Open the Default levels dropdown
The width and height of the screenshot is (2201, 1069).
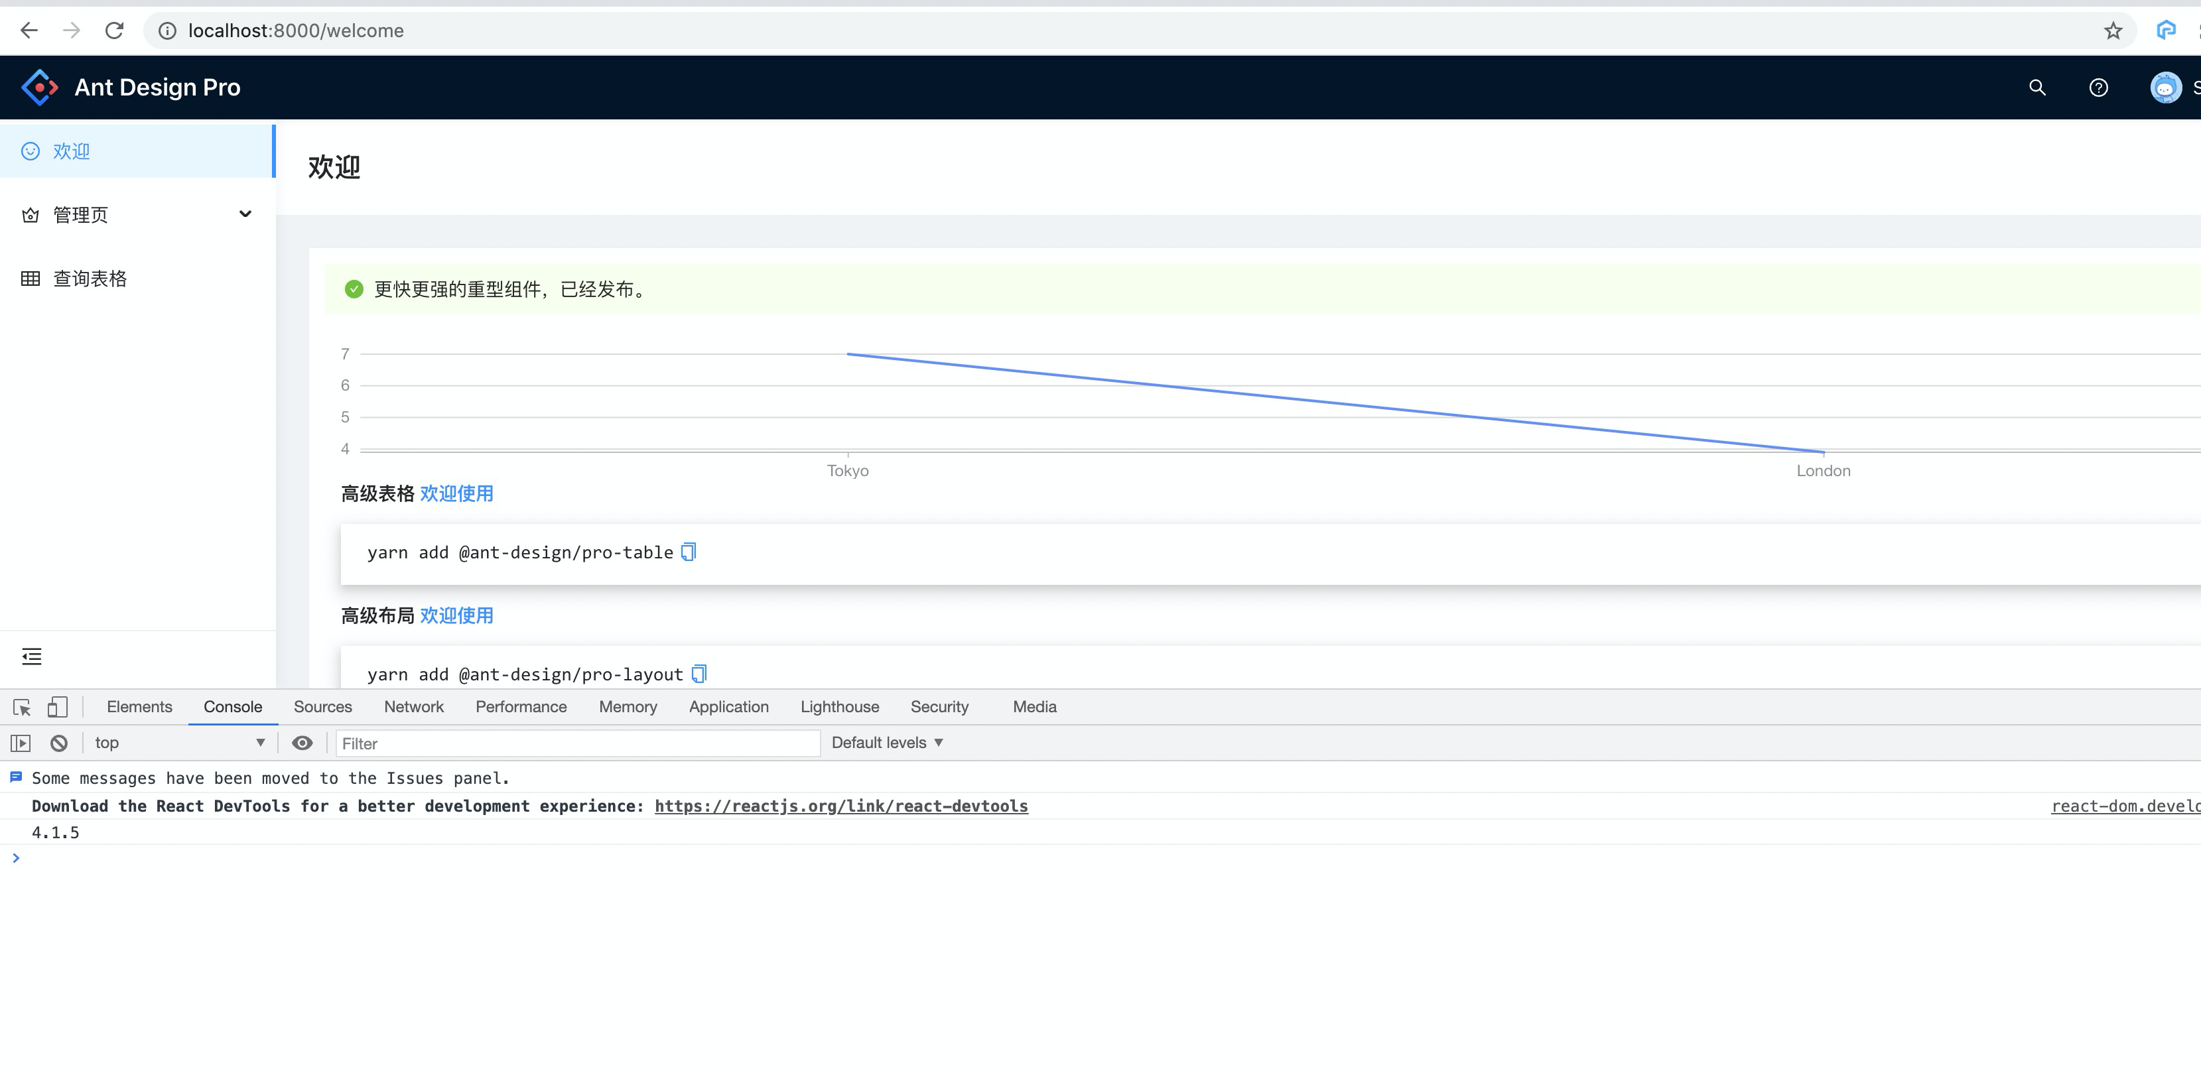pyautogui.click(x=887, y=742)
